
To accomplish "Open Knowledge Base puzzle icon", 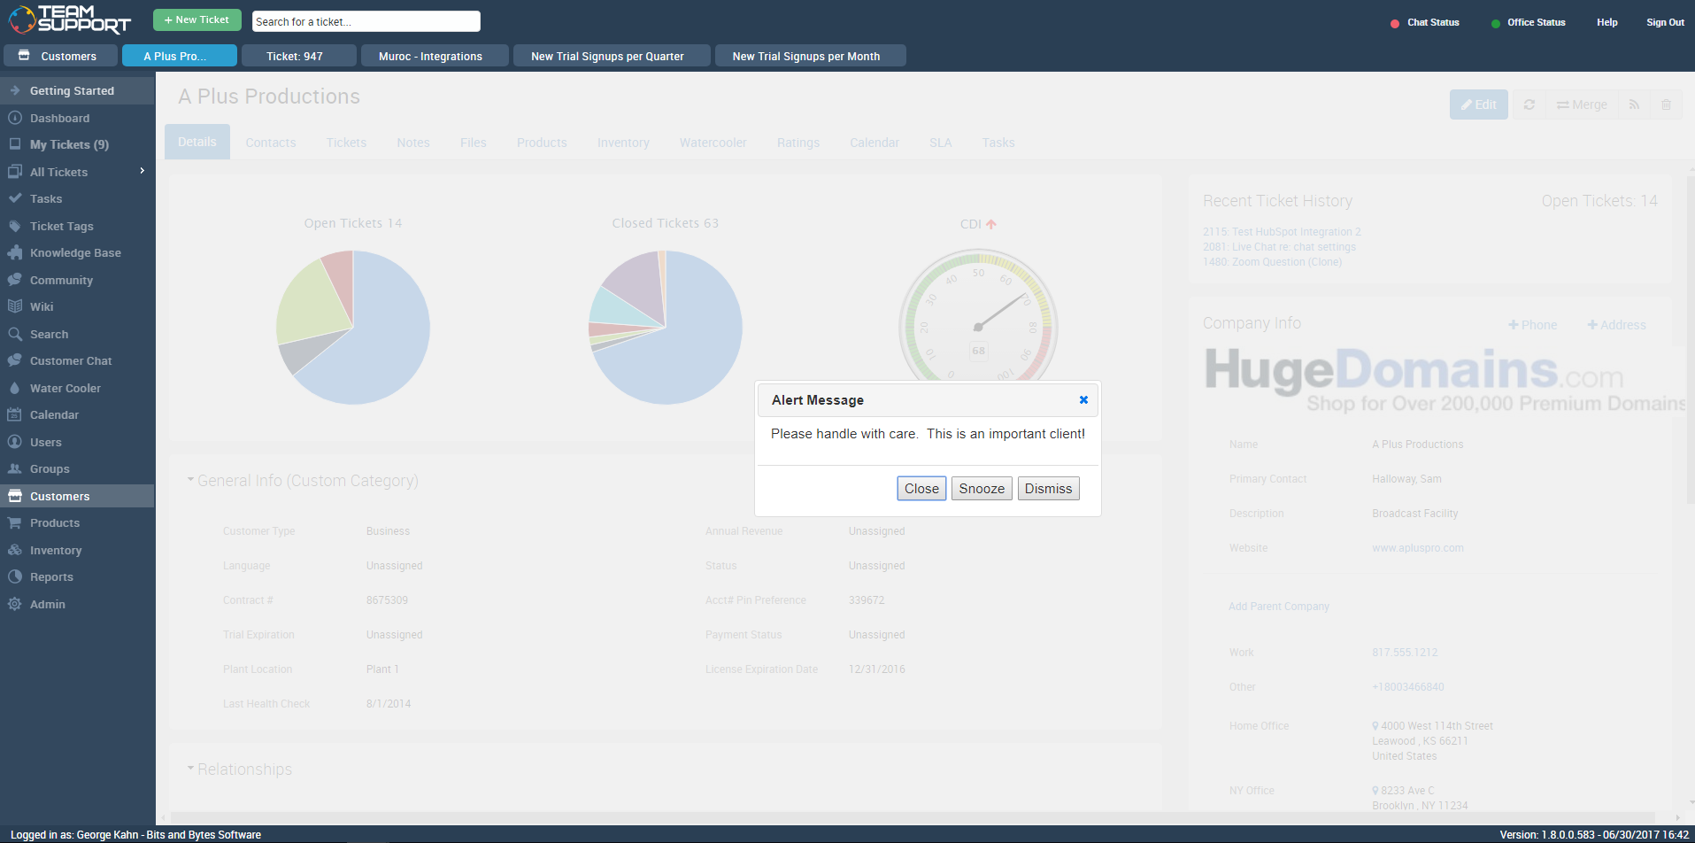I will 15,252.
